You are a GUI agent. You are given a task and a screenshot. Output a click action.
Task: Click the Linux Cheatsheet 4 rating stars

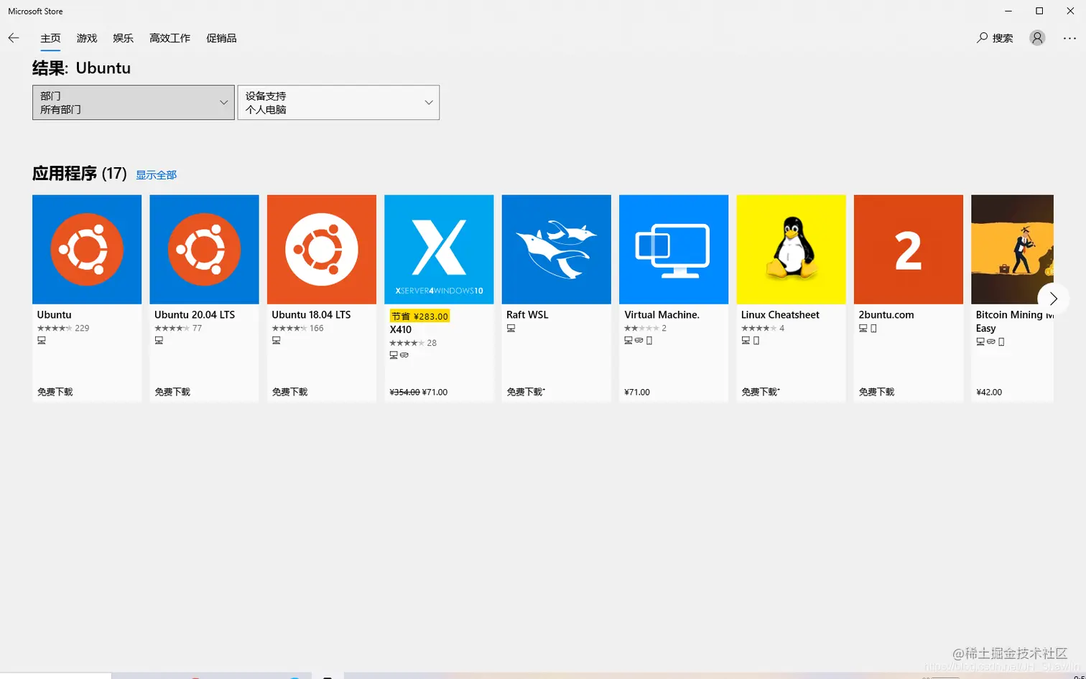(763, 328)
